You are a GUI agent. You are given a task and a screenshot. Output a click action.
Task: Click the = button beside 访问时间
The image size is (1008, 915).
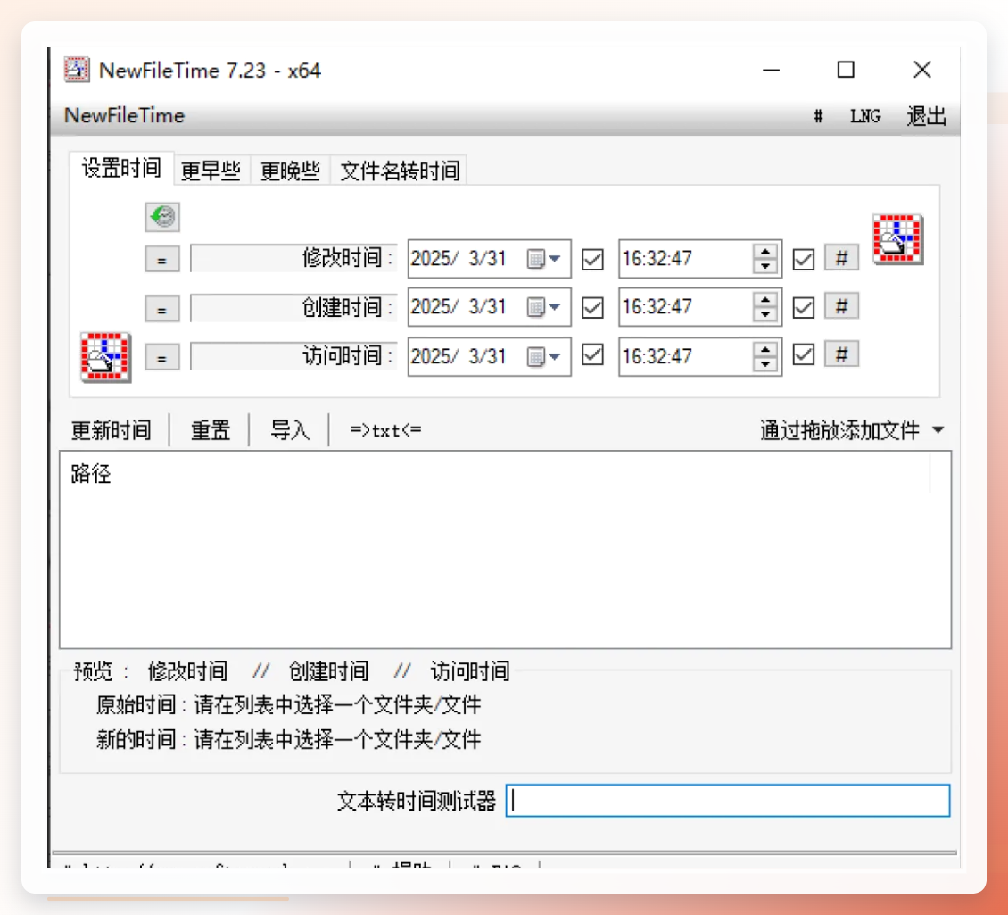point(162,357)
